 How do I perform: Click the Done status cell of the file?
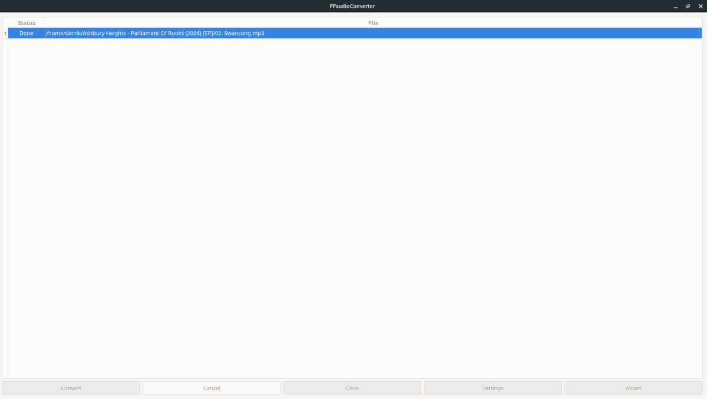[27, 33]
